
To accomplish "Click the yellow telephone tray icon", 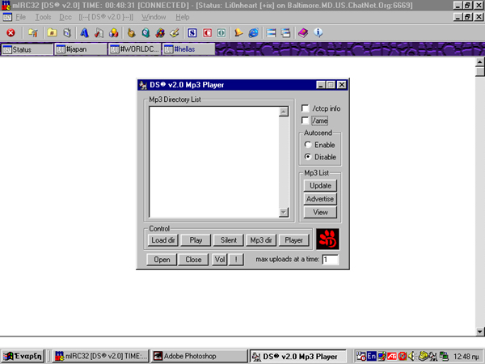I will click(x=423, y=356).
